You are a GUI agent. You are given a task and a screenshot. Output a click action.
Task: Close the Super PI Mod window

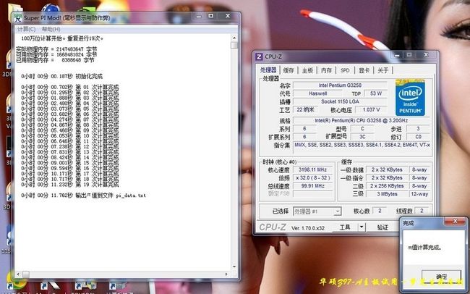point(228,16)
